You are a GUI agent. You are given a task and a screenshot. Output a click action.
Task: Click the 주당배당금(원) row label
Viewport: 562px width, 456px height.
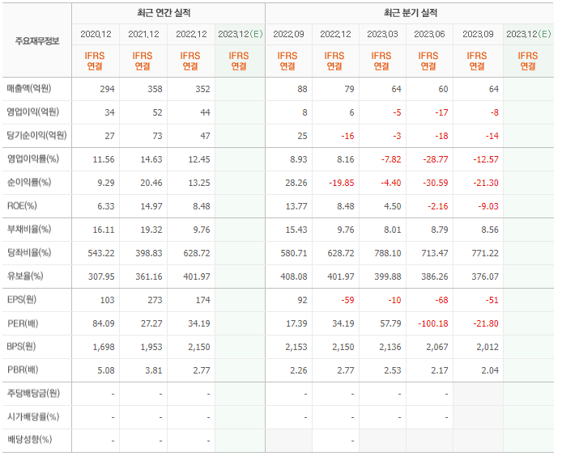[34, 394]
